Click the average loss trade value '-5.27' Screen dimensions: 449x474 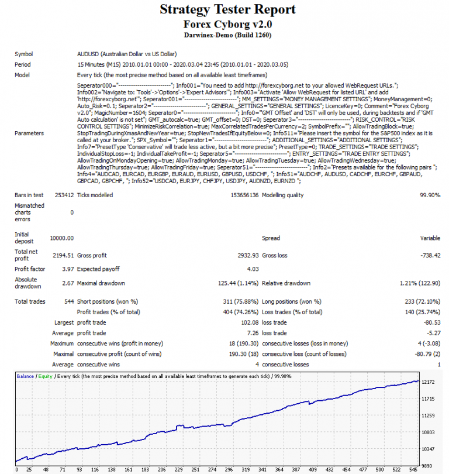(x=434, y=333)
